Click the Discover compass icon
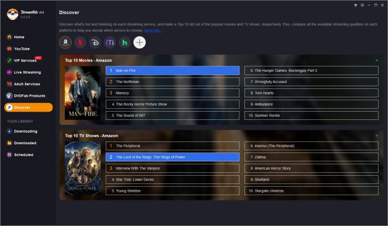Screen dimensions: 388x226 tap(9, 107)
